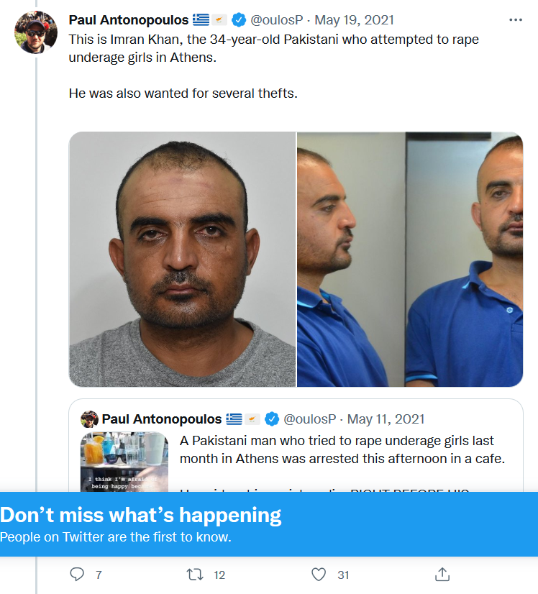Click the like count of 31
This screenshot has height=594, width=538.
pyautogui.click(x=343, y=575)
